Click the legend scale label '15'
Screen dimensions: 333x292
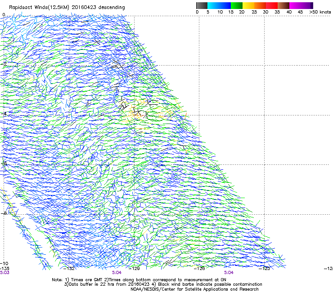tap(231, 12)
